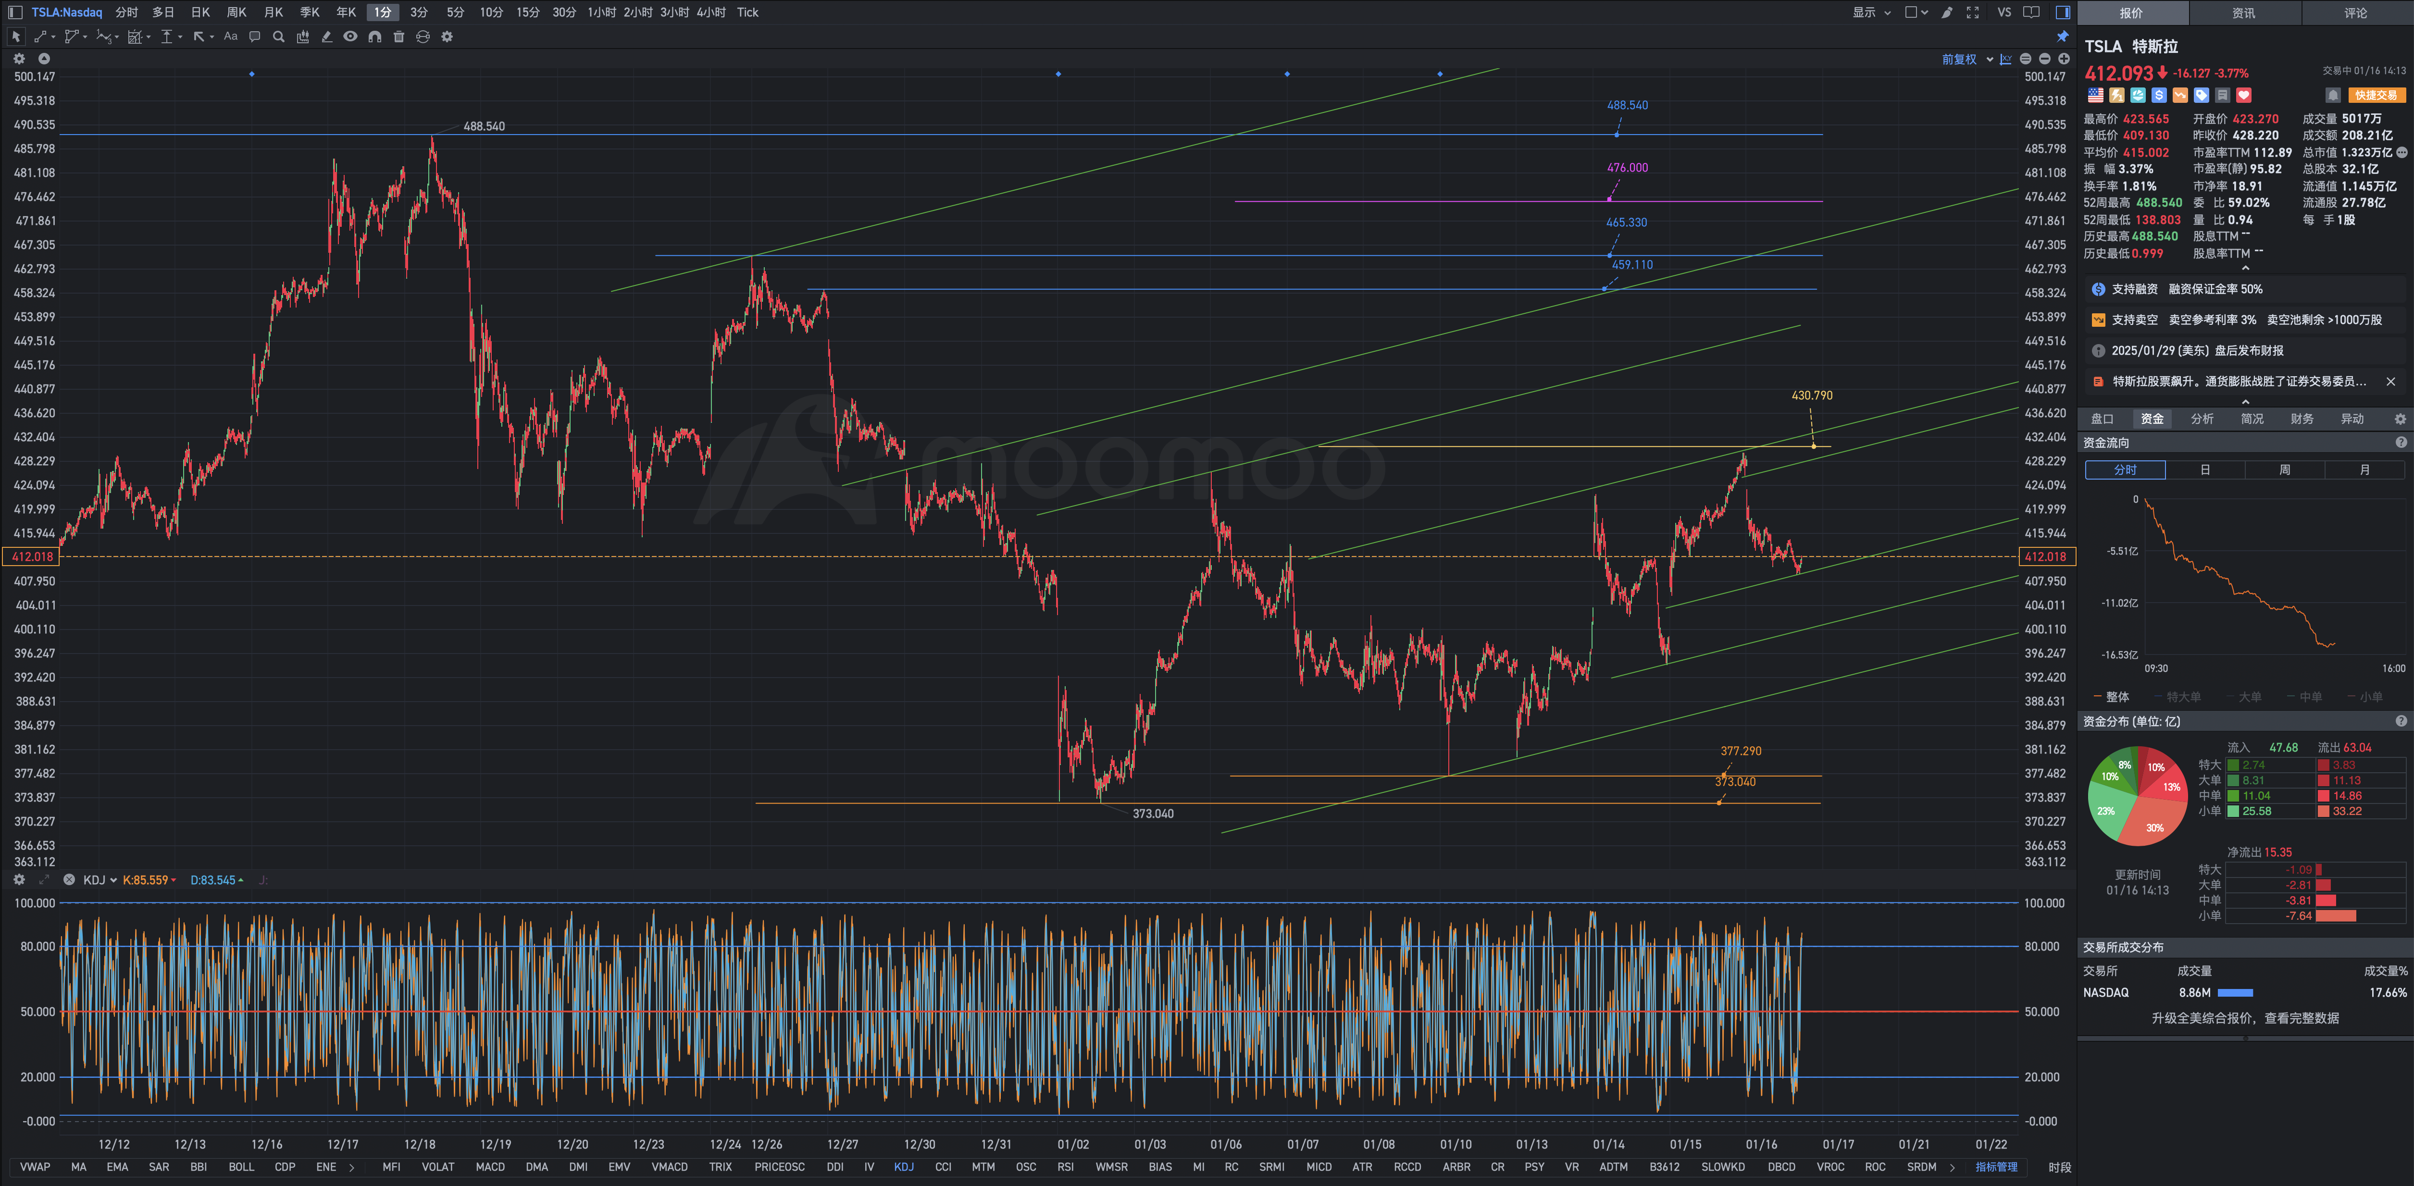Viewport: 2414px width, 1186px height.
Task: Toggle drawings visibility with eye icon
Action: tap(350, 37)
